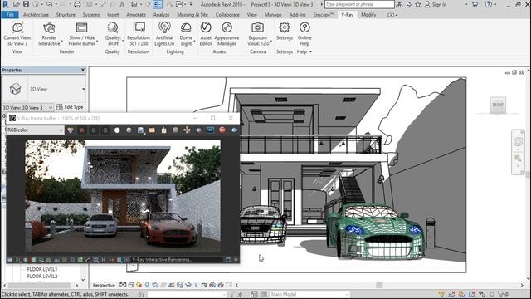Viewport: 531px width, 299px height.
Task: Switch to the Annotate ribbon tab
Action: pos(136,15)
